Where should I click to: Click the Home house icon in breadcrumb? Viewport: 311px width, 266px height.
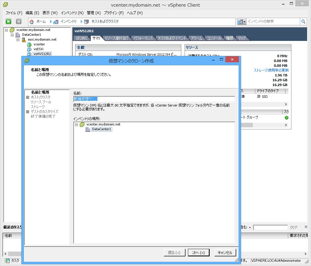32,22
